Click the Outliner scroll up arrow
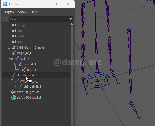The image size is (155, 126). coord(72,24)
